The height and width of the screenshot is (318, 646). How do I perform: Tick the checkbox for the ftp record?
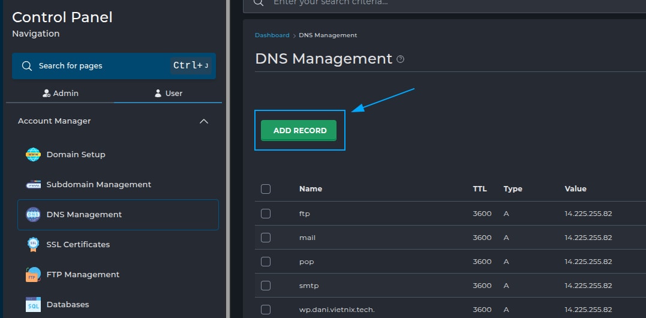(x=266, y=214)
